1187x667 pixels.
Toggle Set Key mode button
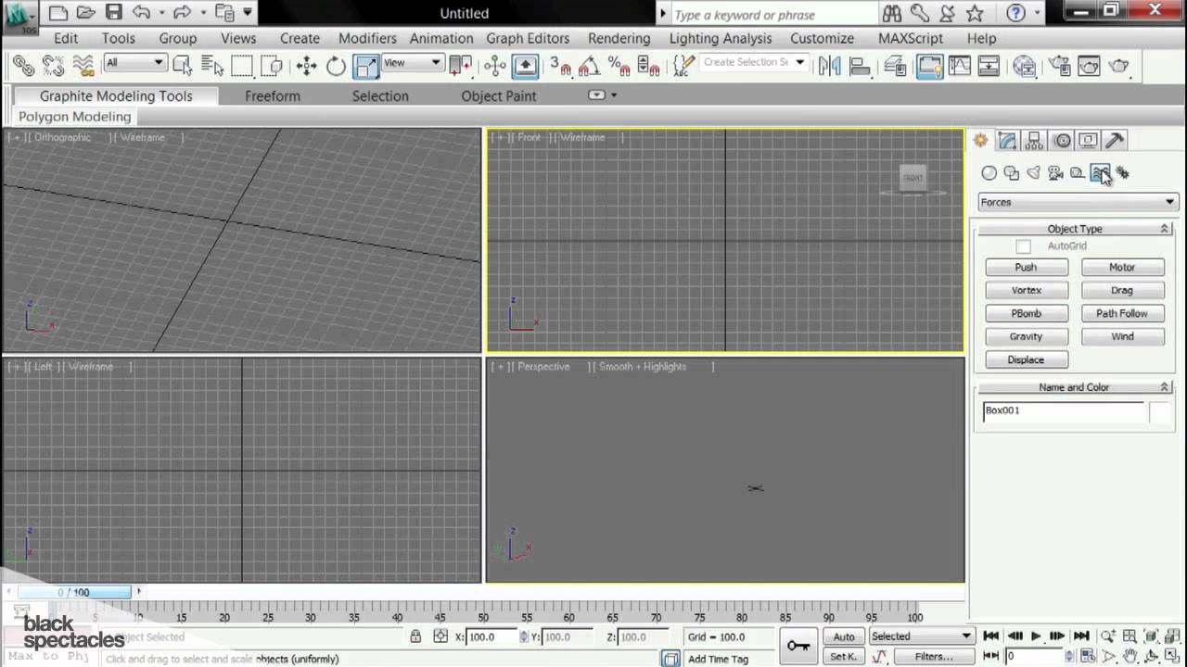(843, 657)
